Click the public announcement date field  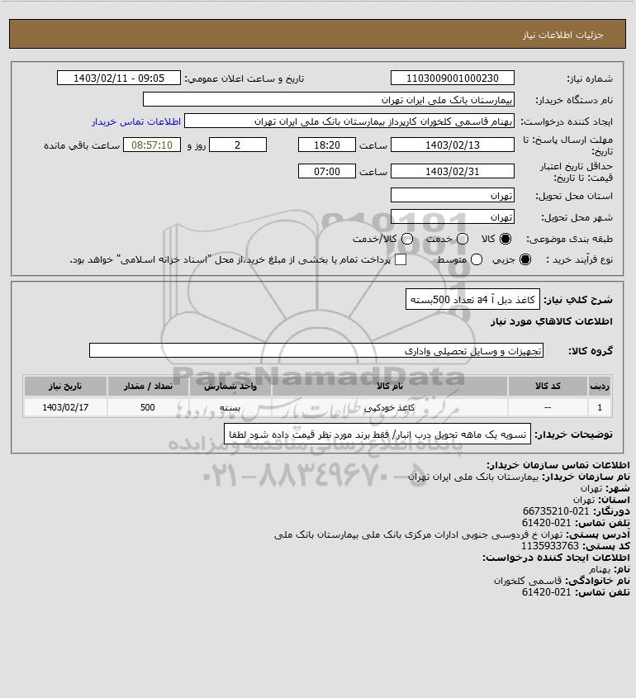tap(119, 78)
